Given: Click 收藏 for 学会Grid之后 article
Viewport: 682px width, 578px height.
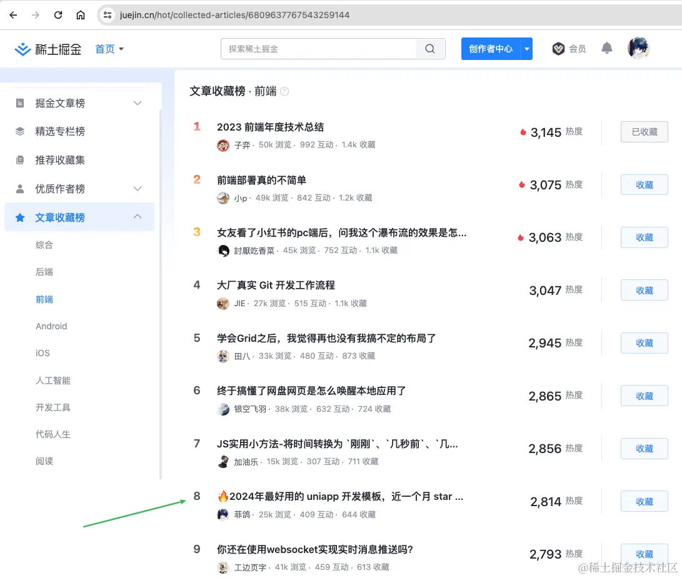Looking at the screenshot, I should pos(644,343).
